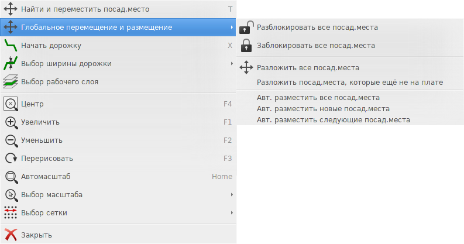Expand submenu arrow of Глобальное перемещение и размещение
464x244 pixels.
click(x=232, y=28)
